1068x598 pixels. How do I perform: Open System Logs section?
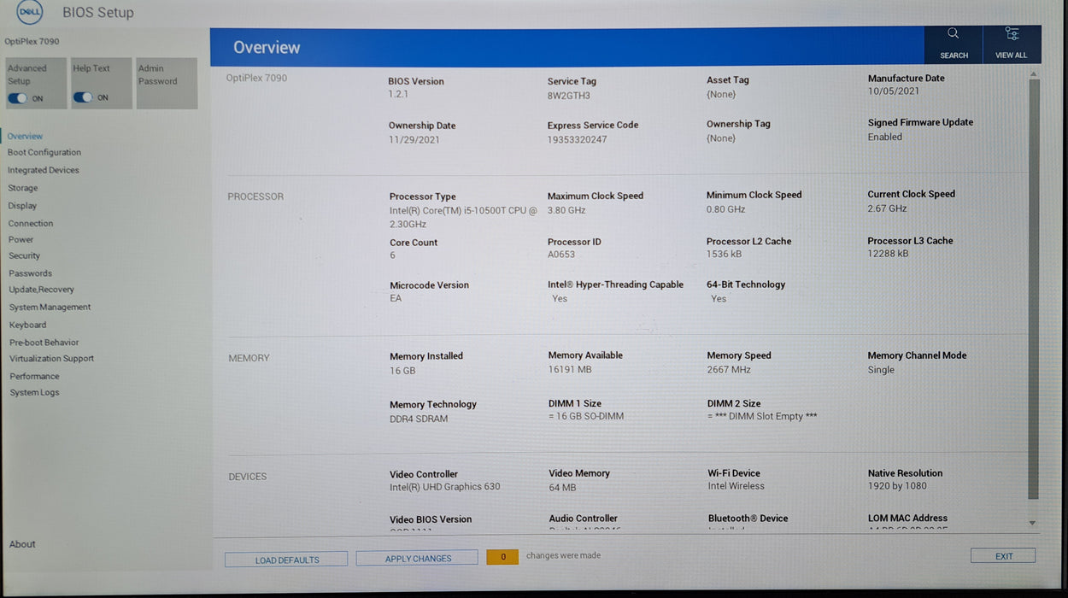(x=35, y=392)
